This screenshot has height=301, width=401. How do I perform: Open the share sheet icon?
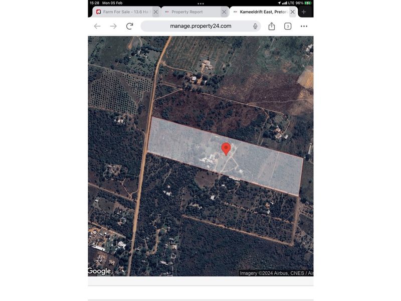click(272, 26)
